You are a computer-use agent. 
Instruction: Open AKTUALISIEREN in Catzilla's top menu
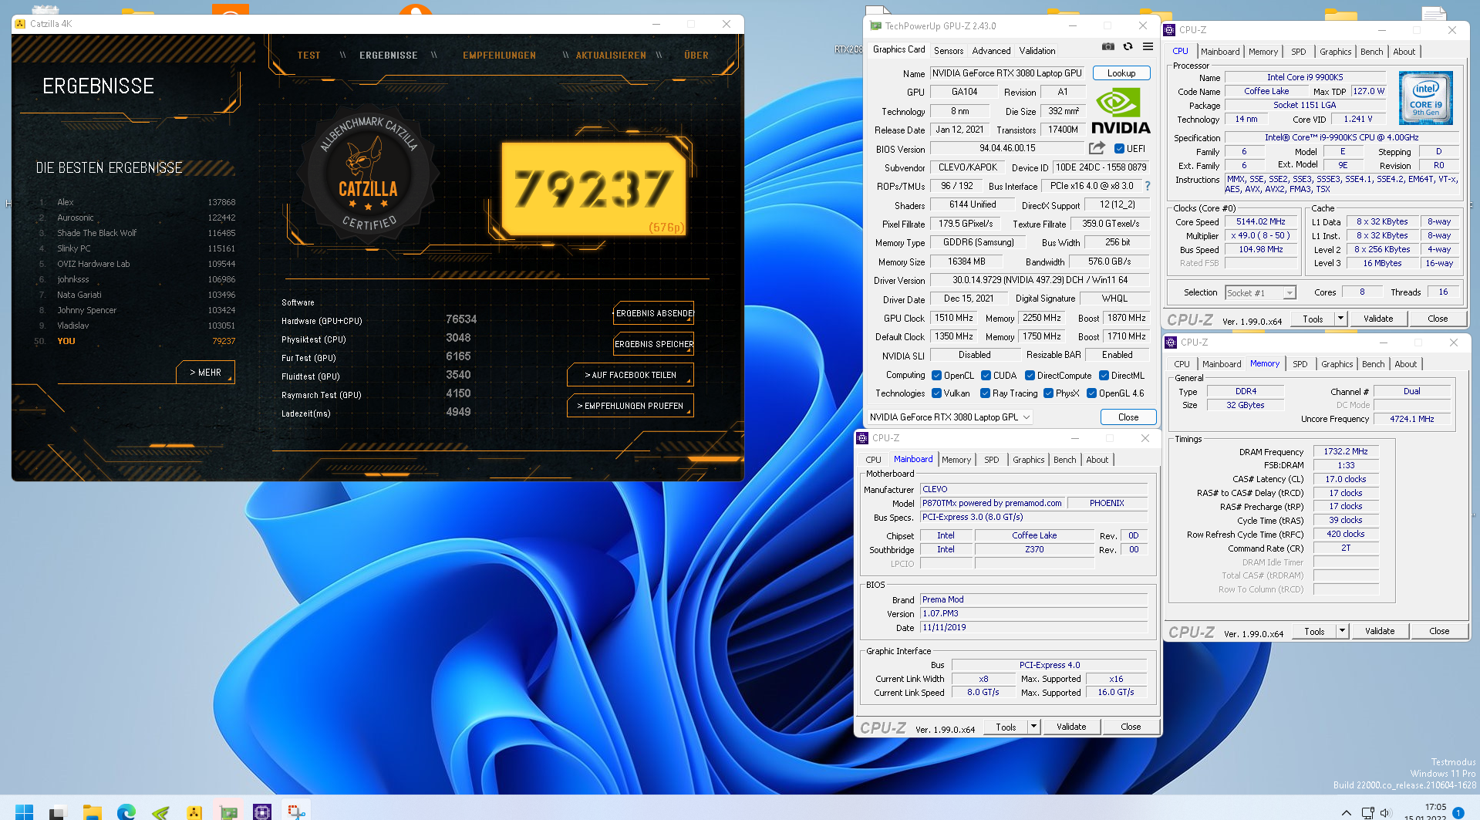point(611,56)
